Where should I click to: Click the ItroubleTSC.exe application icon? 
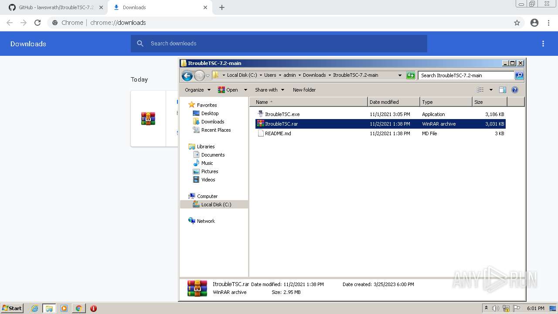[x=261, y=114]
